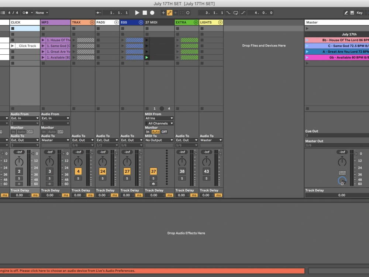Toggle track activator 24 on PADS
This screenshot has width=369, height=277.
click(x=103, y=171)
